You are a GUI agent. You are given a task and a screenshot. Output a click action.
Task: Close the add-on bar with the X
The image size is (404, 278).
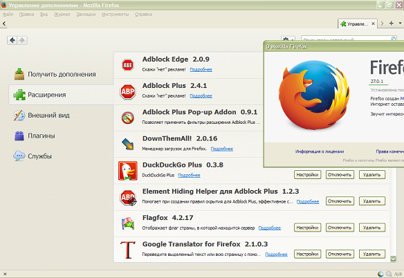click(x=5, y=274)
